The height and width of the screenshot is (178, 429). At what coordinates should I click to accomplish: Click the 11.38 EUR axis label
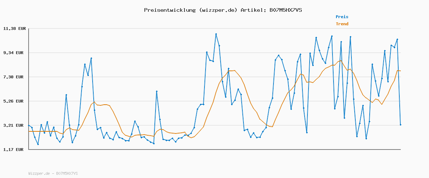[13, 28]
